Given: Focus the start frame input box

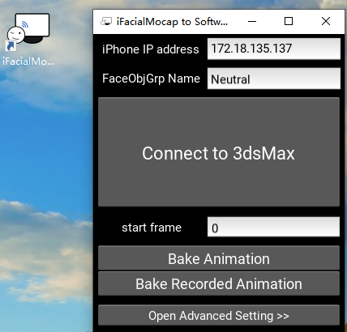Looking at the screenshot, I should click(x=273, y=227).
